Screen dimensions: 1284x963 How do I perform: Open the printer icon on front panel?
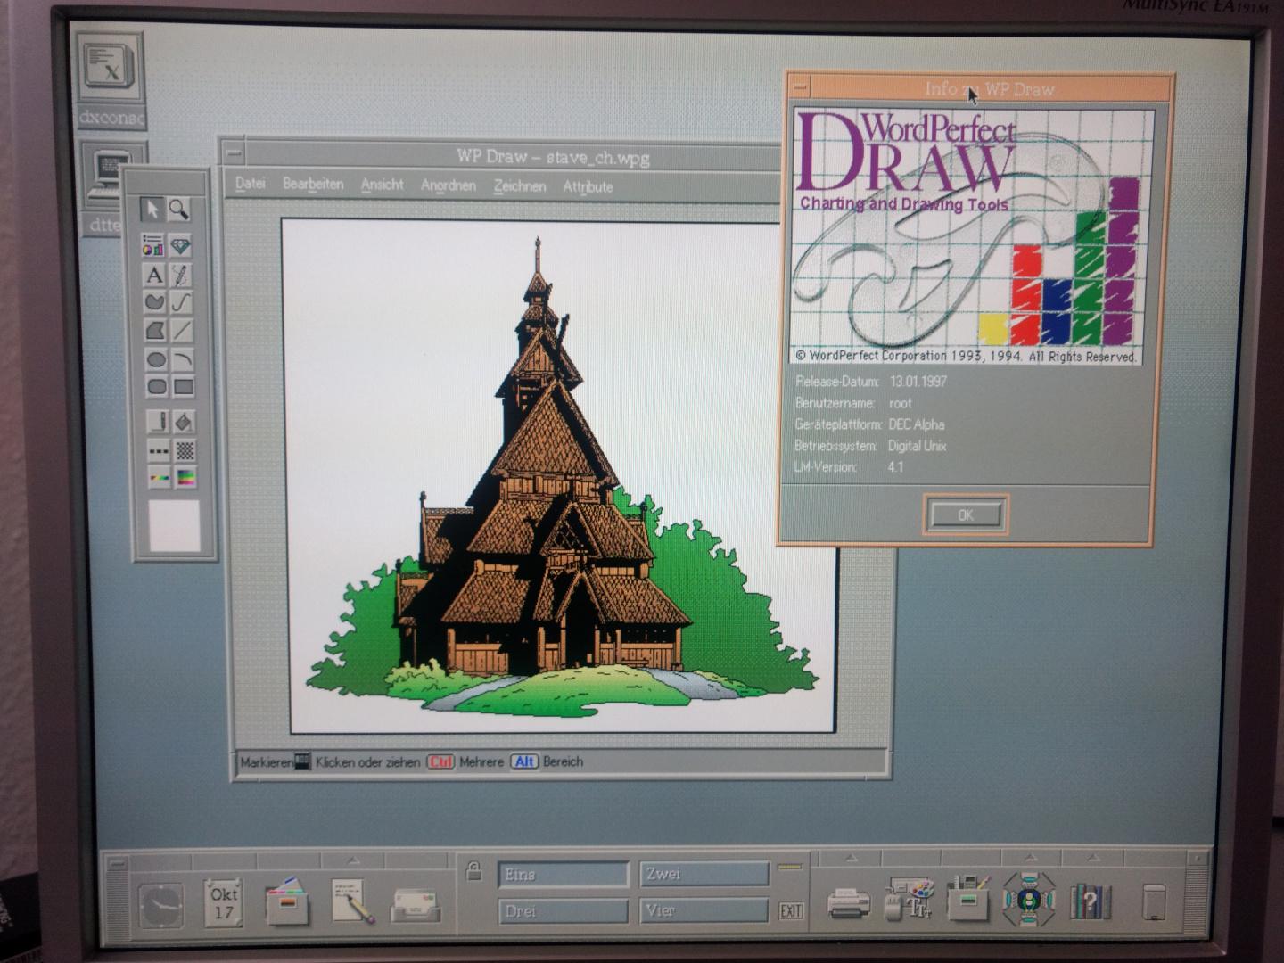coord(848,903)
